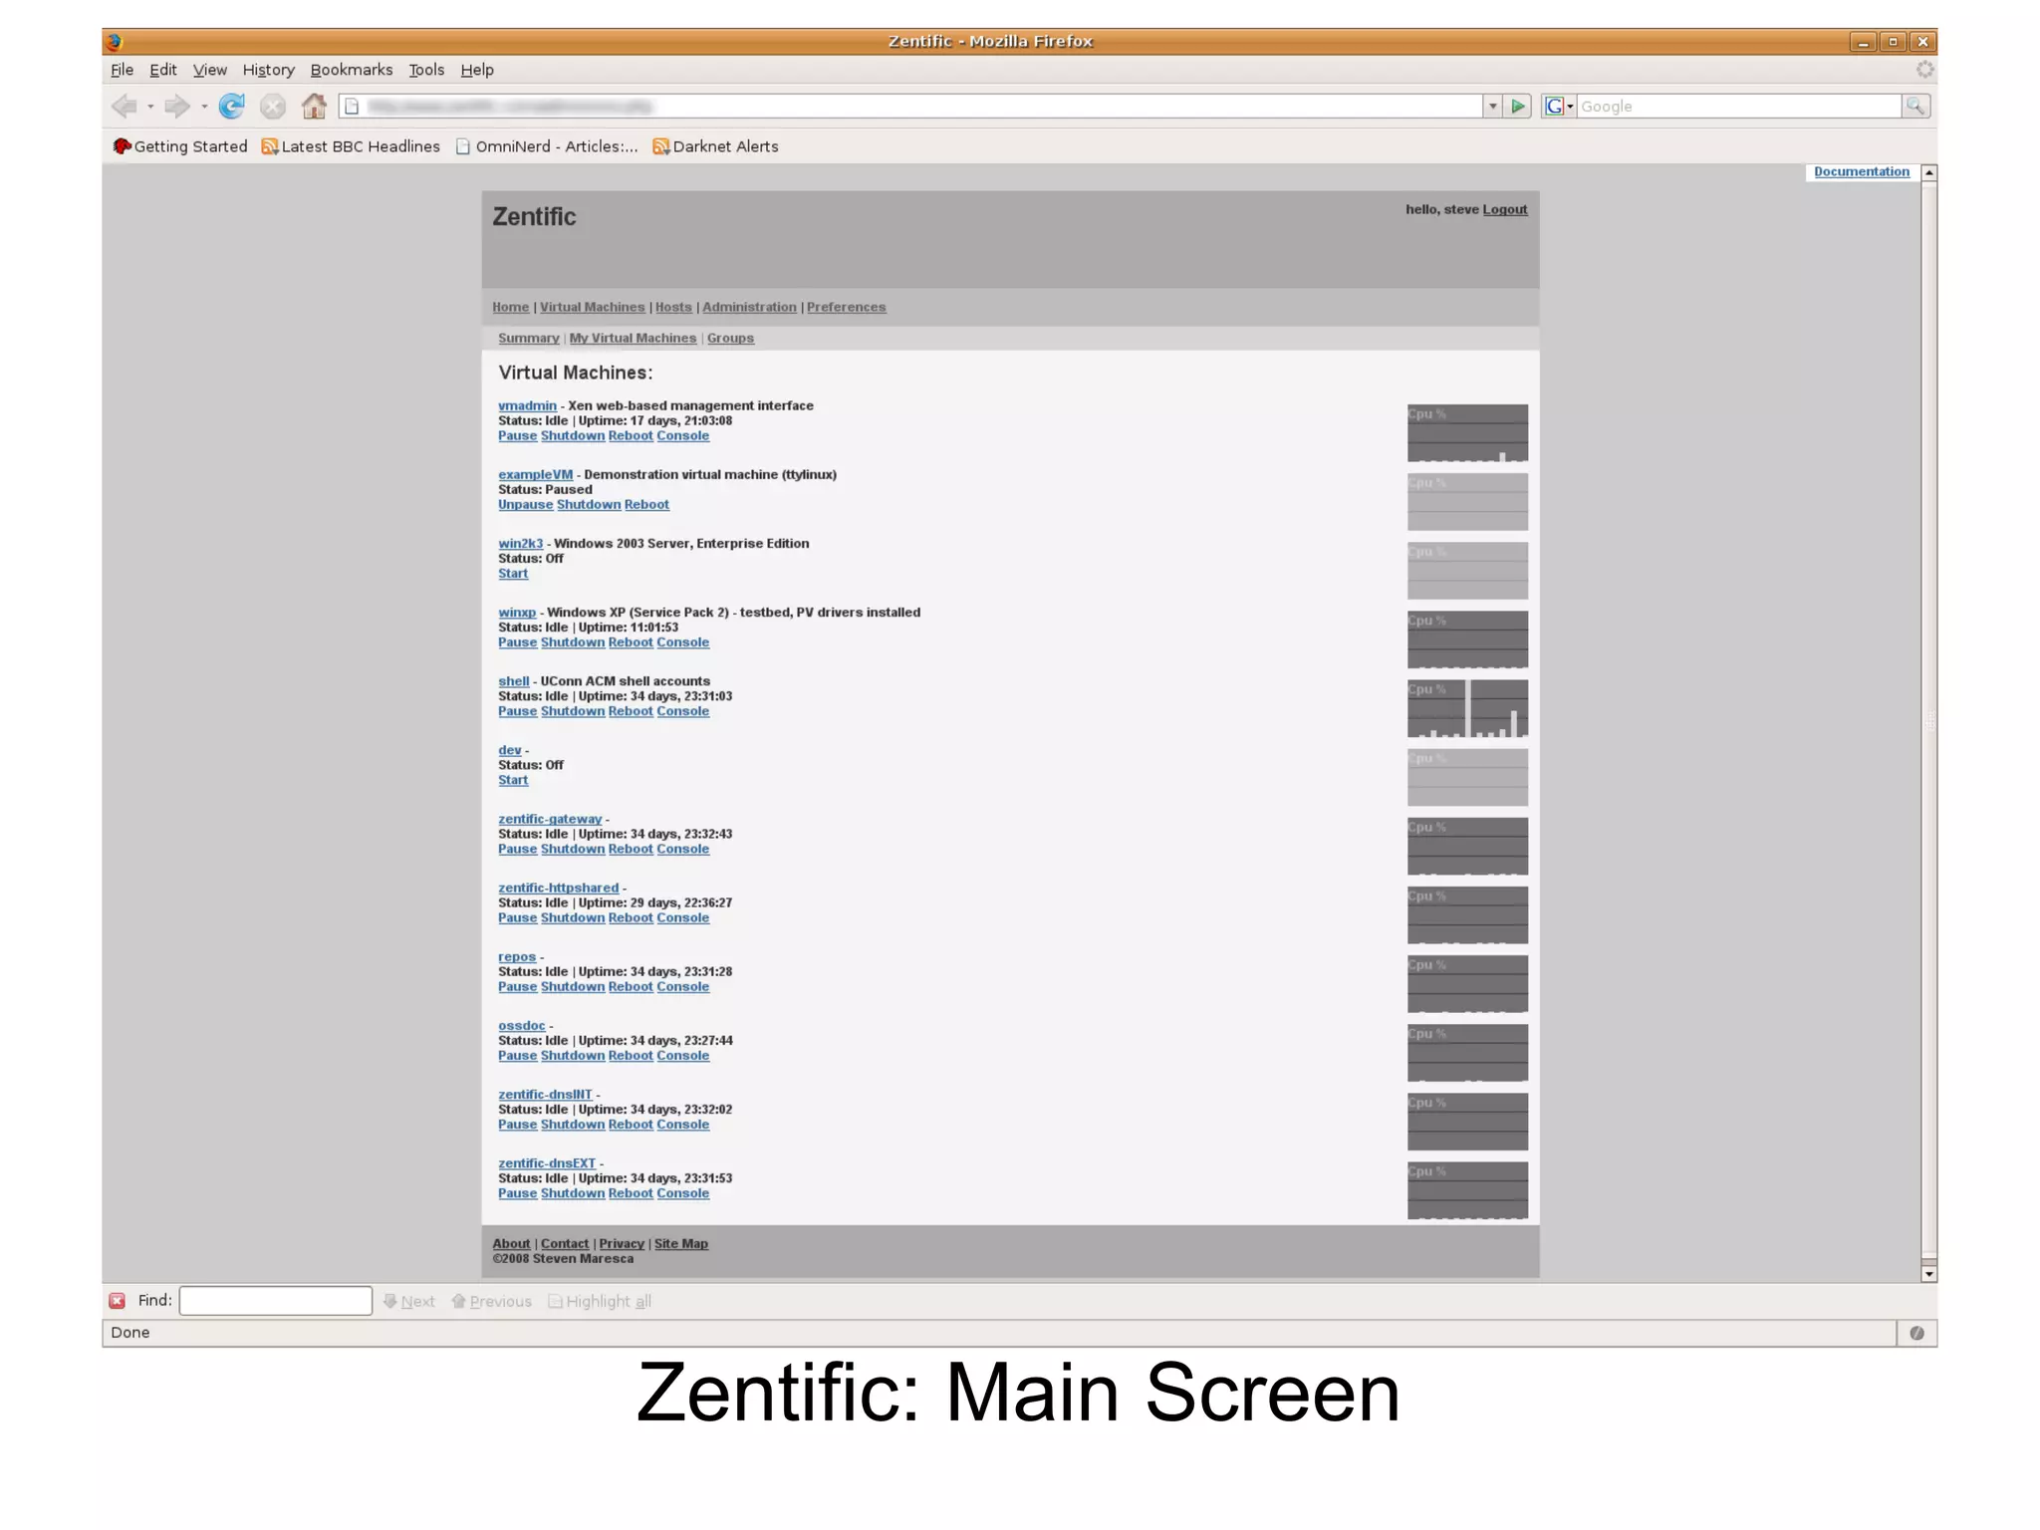Viewport: 2040px width, 1530px height.
Task: Click the Home nav link in Zentific
Action: click(x=510, y=307)
